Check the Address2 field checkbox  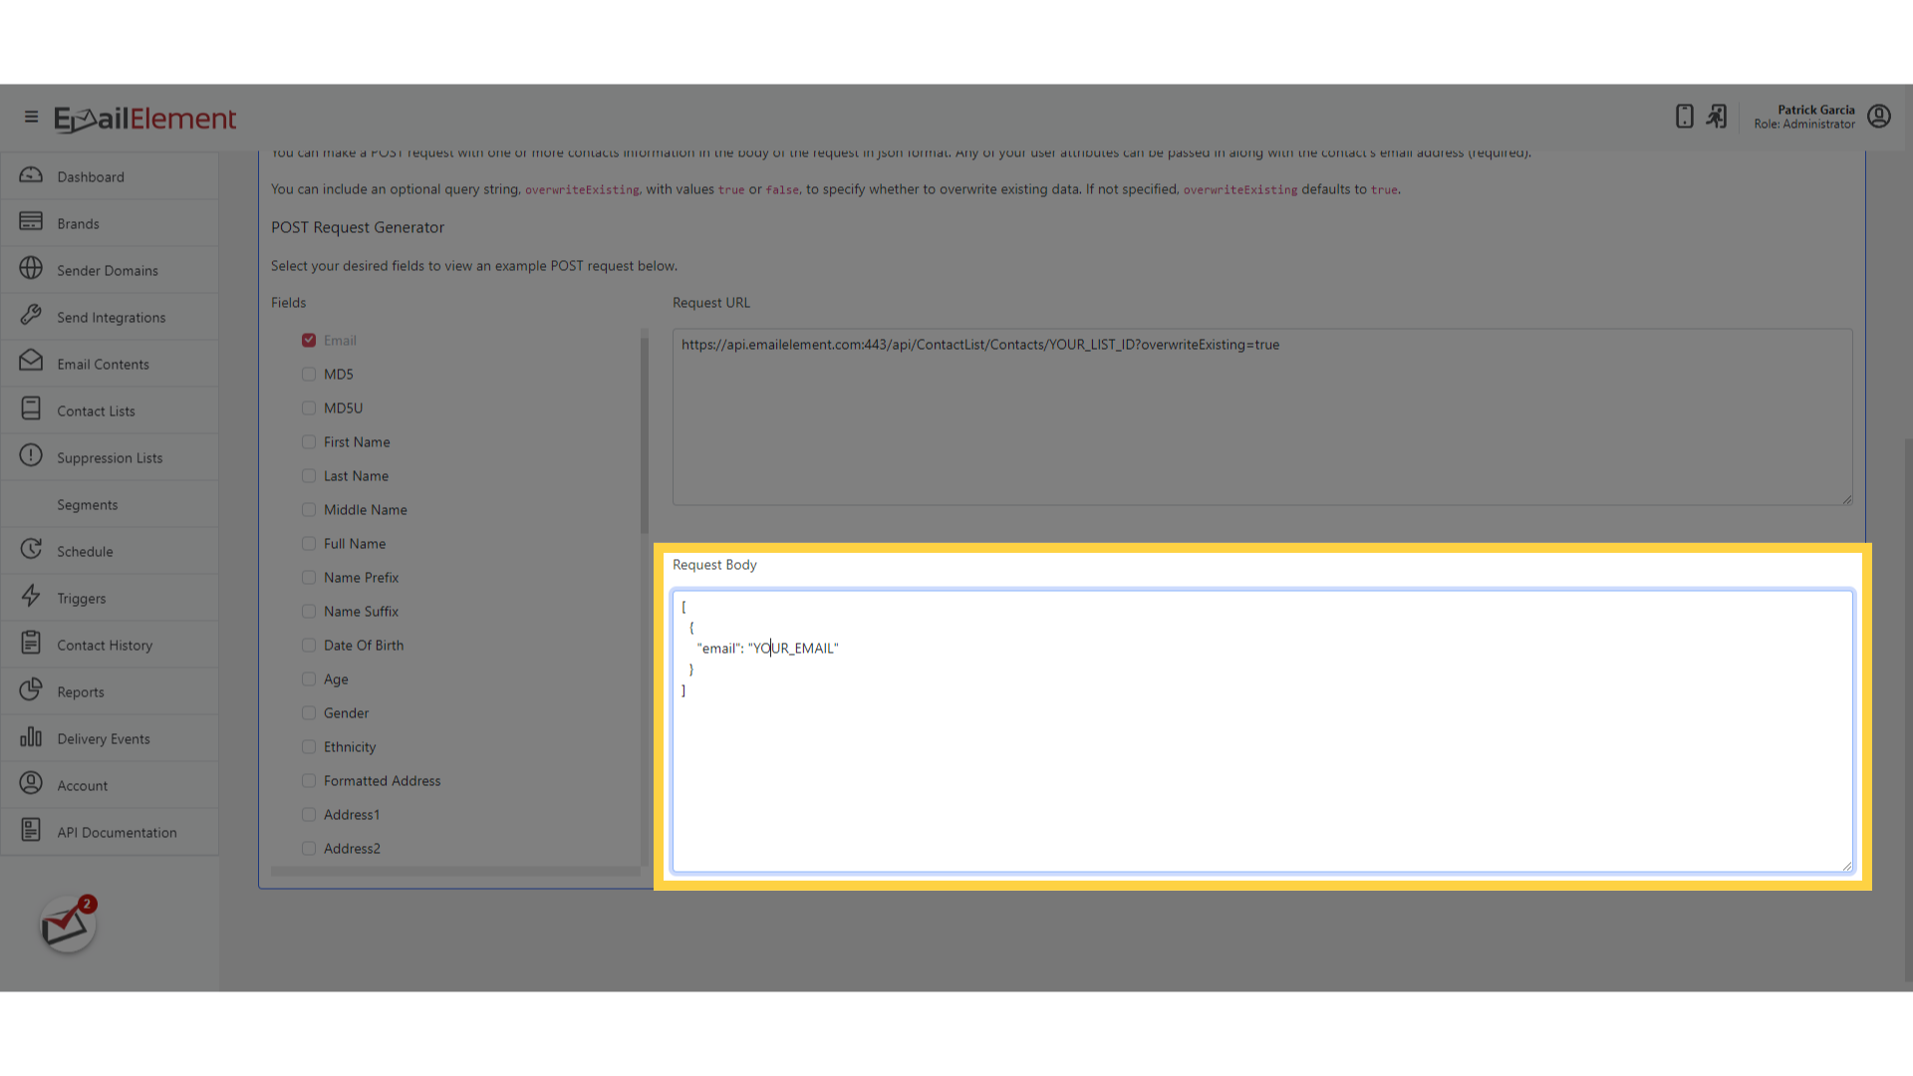coord(309,849)
